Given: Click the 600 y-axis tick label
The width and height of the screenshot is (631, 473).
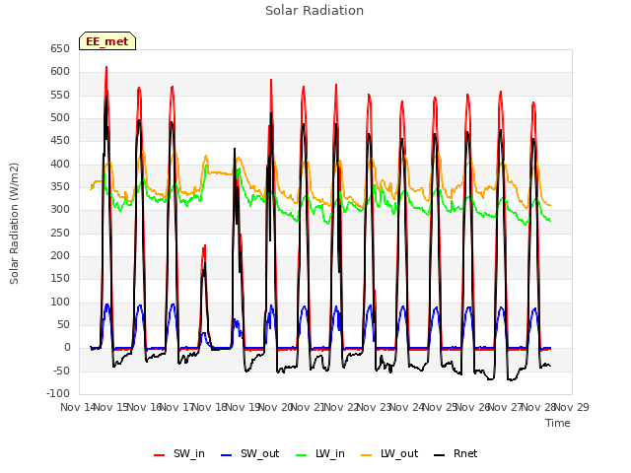Looking at the screenshot, I should click(x=60, y=72).
